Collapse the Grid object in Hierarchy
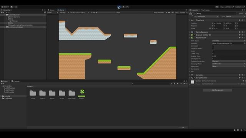This screenshot has height=138, width=246. (7, 19)
